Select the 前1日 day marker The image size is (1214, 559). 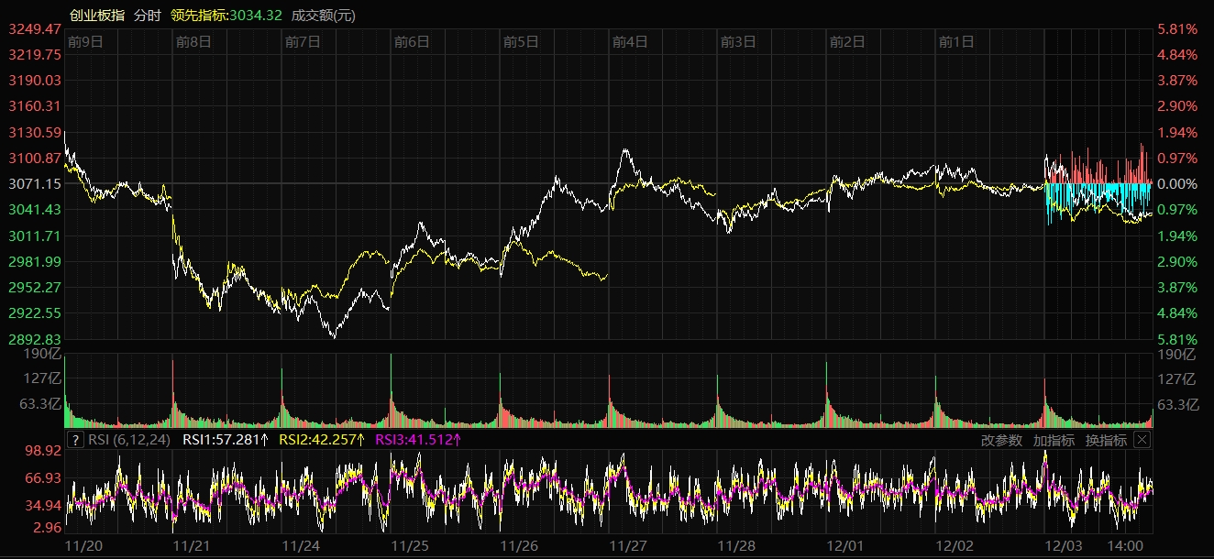956,41
